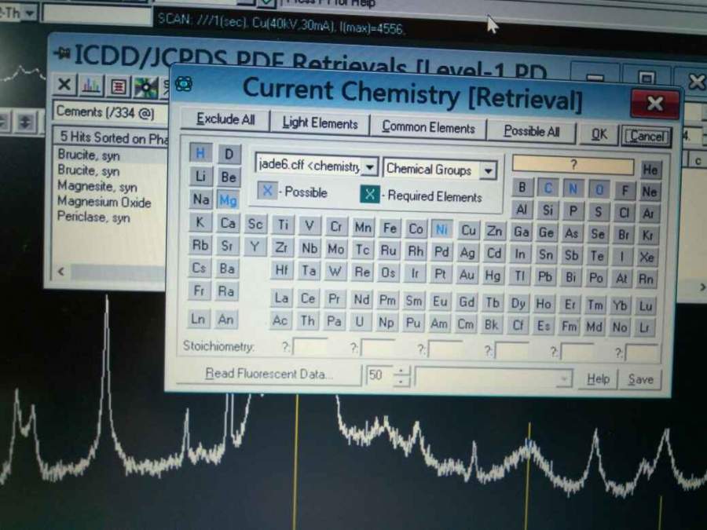The image size is (707, 530).
Task: Toggle the Si element button
Action: [548, 210]
